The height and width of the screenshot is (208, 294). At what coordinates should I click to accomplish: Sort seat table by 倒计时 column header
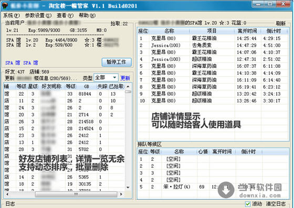click(274, 31)
